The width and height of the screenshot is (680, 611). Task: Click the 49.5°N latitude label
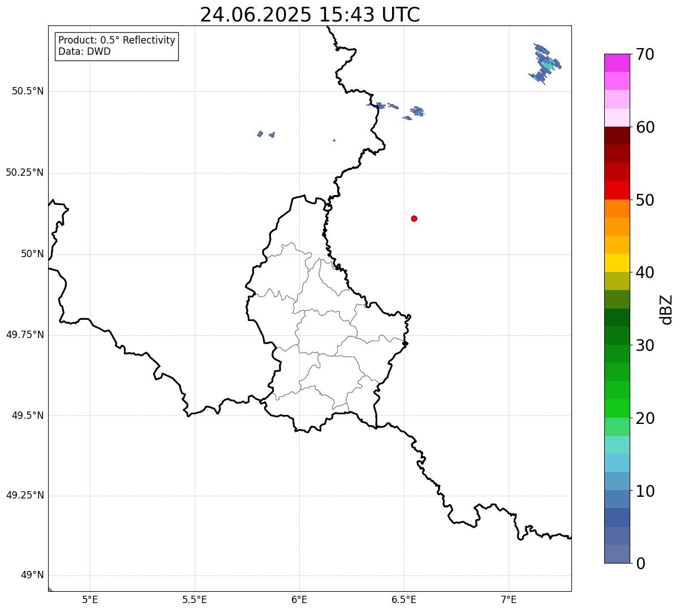28,415
